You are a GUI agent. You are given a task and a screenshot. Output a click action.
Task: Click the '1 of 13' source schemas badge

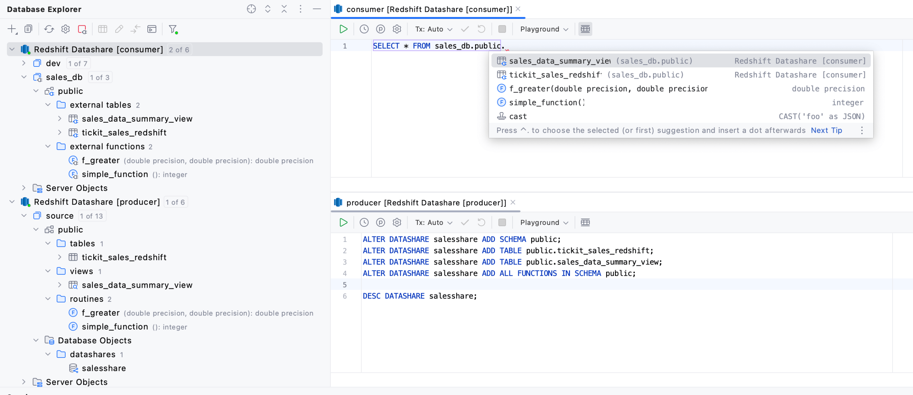[91, 216]
